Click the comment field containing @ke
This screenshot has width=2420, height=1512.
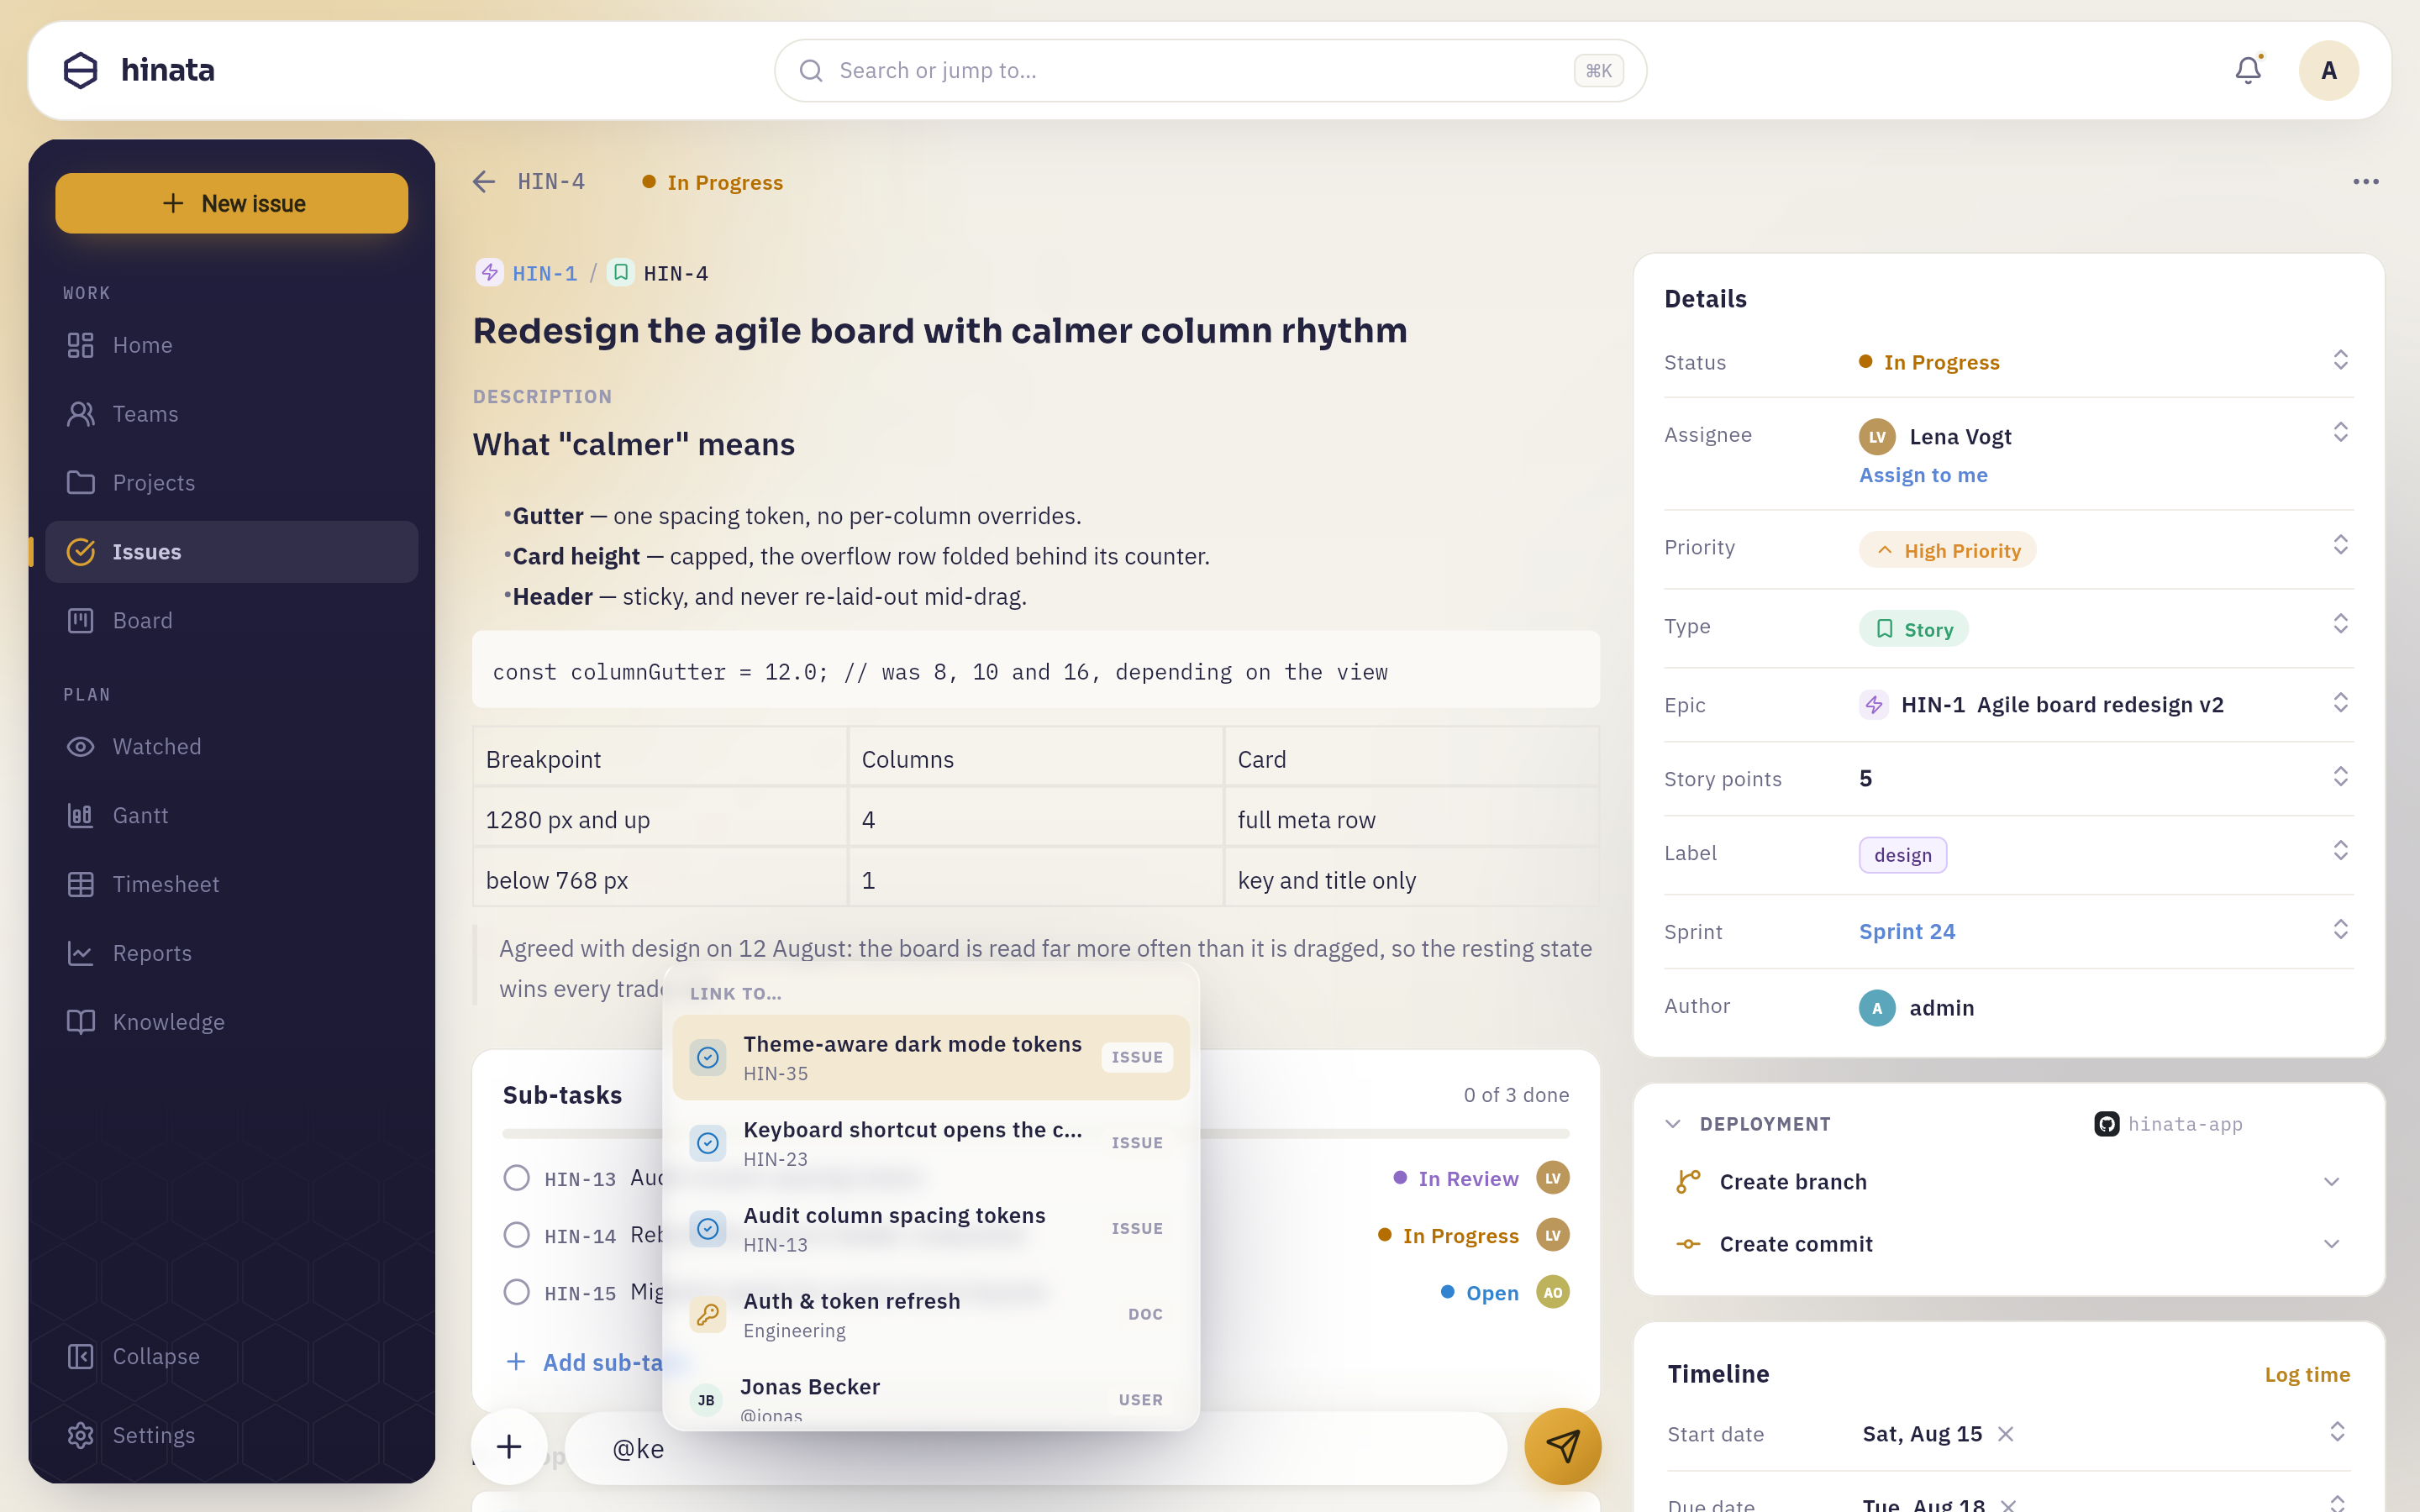tap(1036, 1448)
